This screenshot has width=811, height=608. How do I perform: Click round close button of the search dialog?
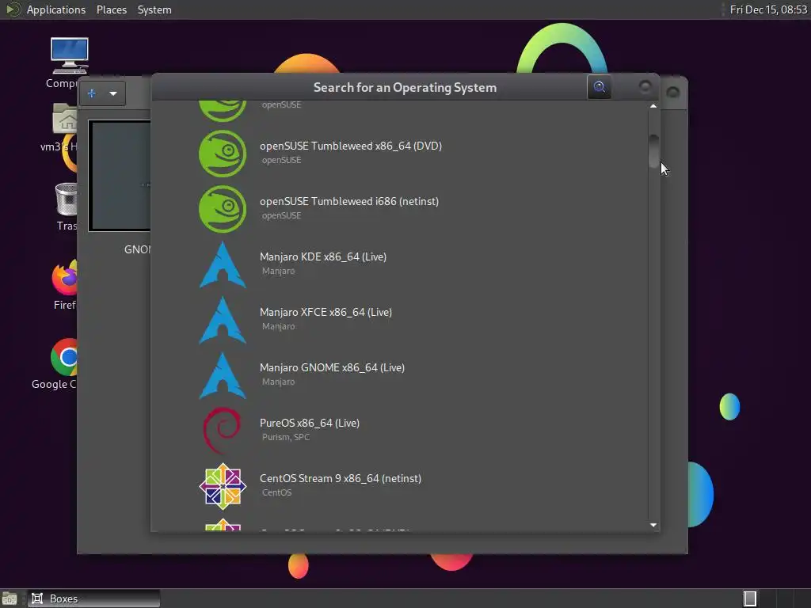(x=645, y=86)
